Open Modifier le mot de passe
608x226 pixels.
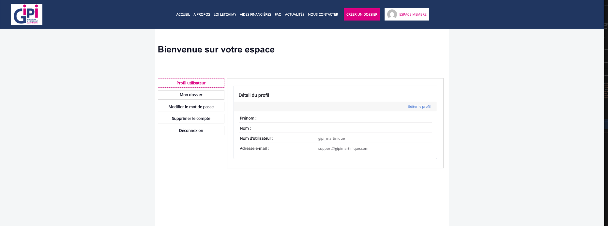point(191,107)
